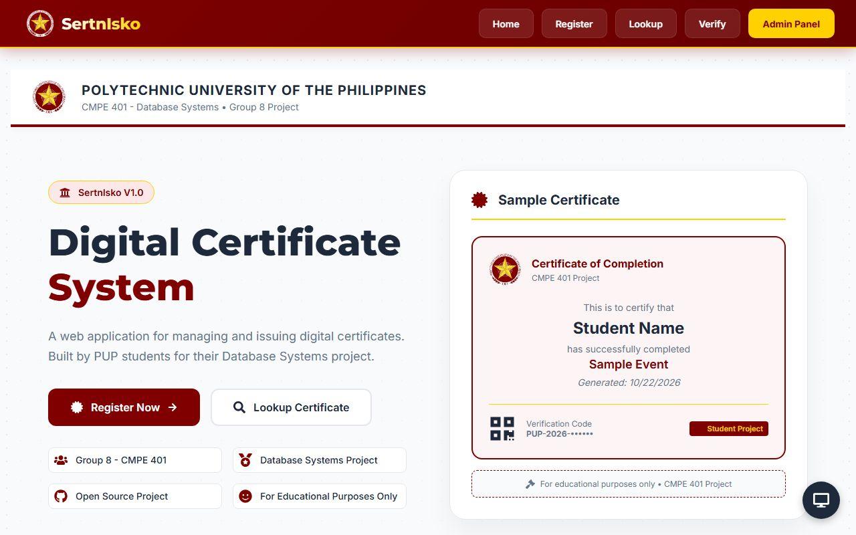Click the institution icon in SertnIsko V1.0 badge
This screenshot has width=856, height=535.
pos(65,193)
